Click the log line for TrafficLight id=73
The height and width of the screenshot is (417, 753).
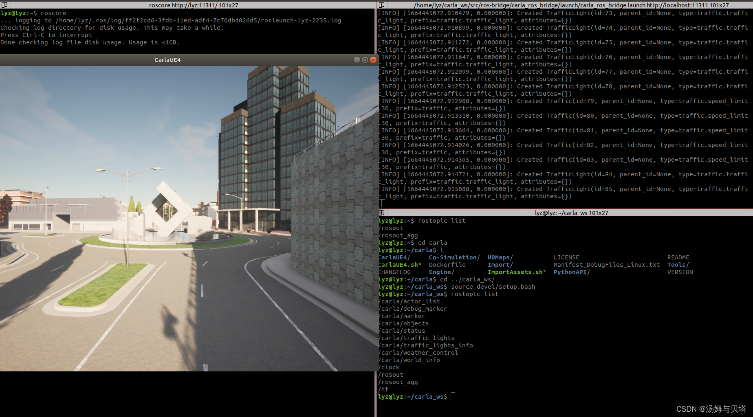coord(563,17)
